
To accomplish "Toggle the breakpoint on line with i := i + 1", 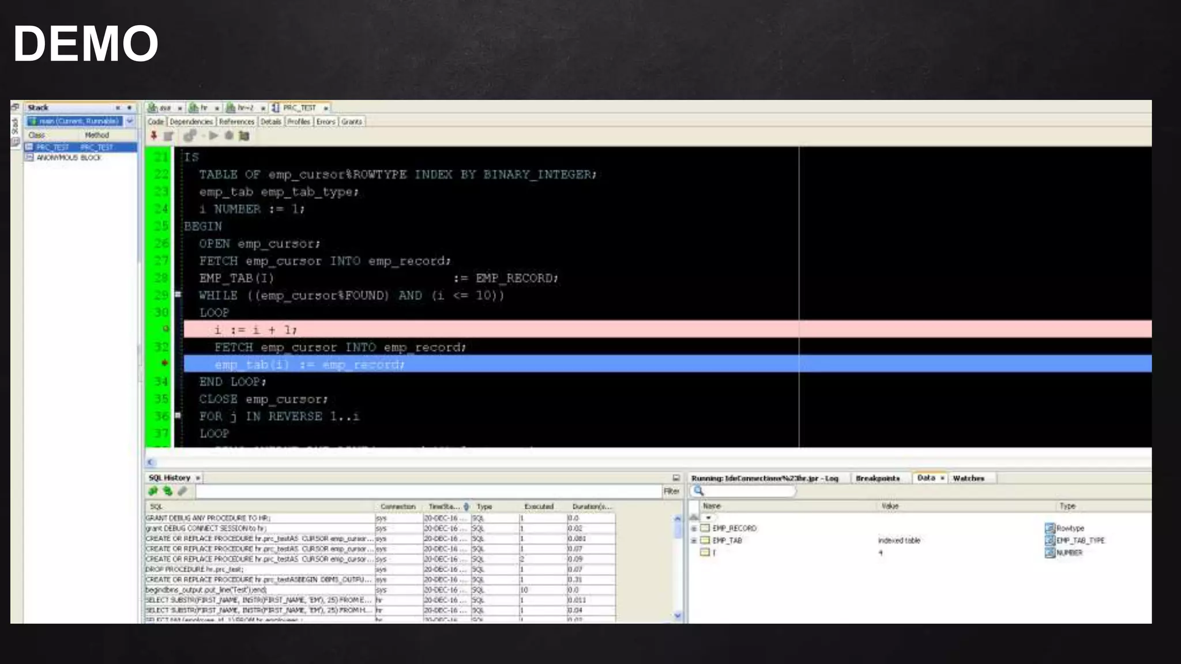I will (x=165, y=329).
